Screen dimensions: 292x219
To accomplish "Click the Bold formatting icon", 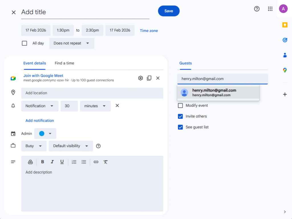I will click(42, 162).
